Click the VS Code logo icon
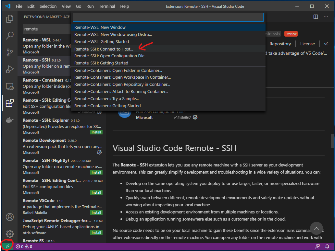The image size is (335, 251). click(8, 6)
